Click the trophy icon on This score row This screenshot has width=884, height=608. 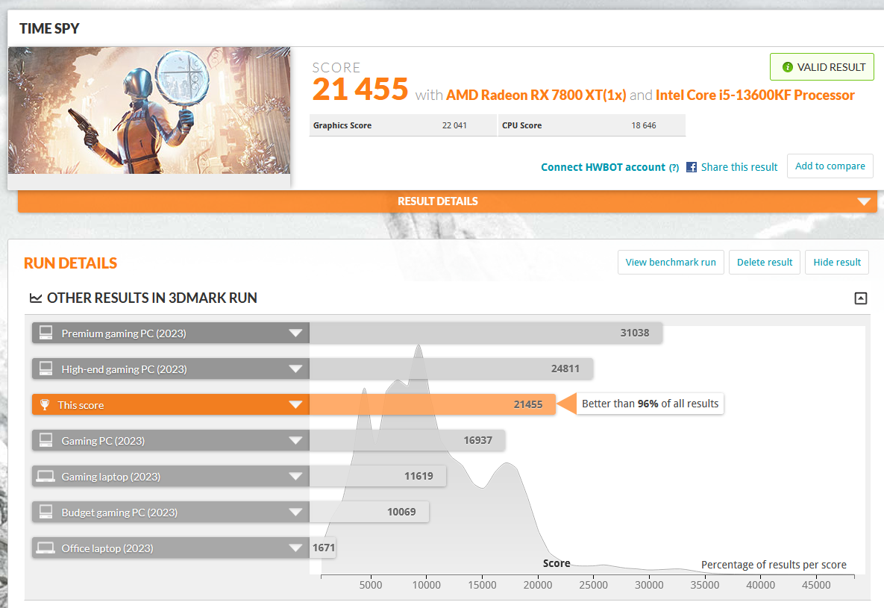(45, 404)
